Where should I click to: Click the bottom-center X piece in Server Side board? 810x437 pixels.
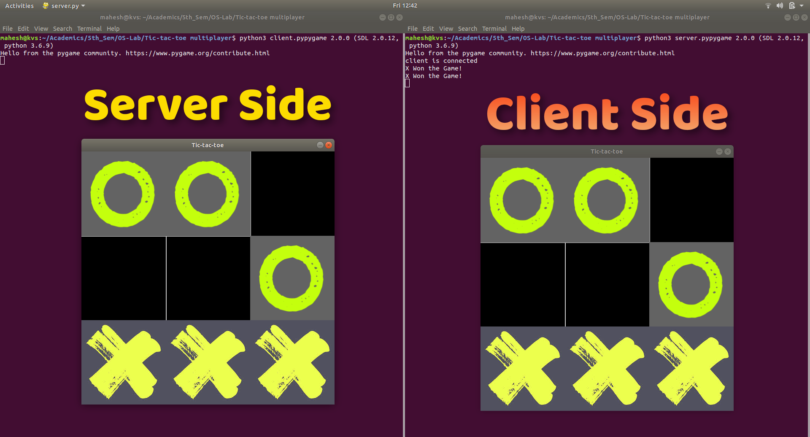click(208, 362)
